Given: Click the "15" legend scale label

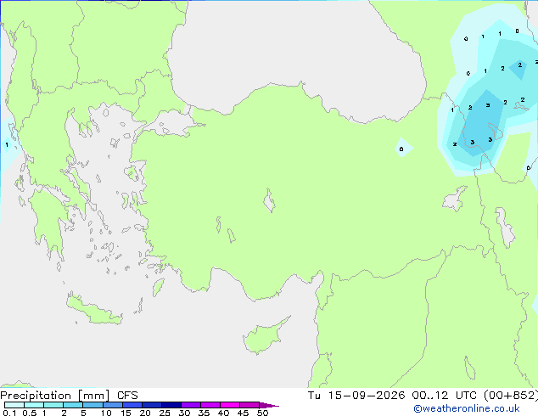Looking at the screenshot, I should click(126, 413).
